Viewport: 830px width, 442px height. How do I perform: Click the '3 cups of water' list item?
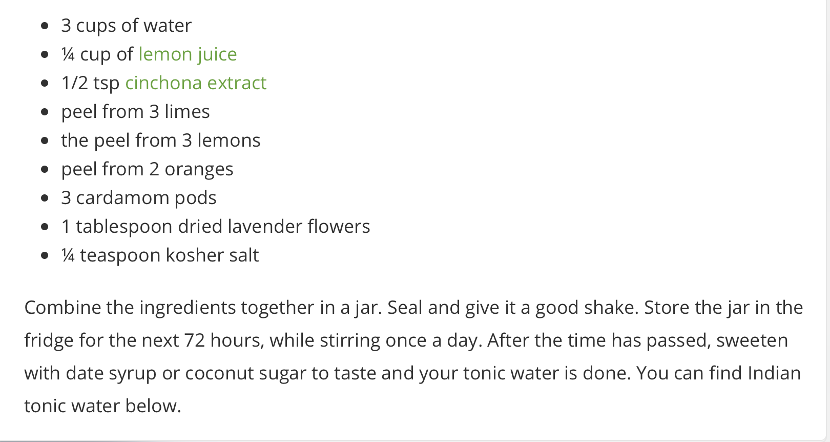(126, 26)
